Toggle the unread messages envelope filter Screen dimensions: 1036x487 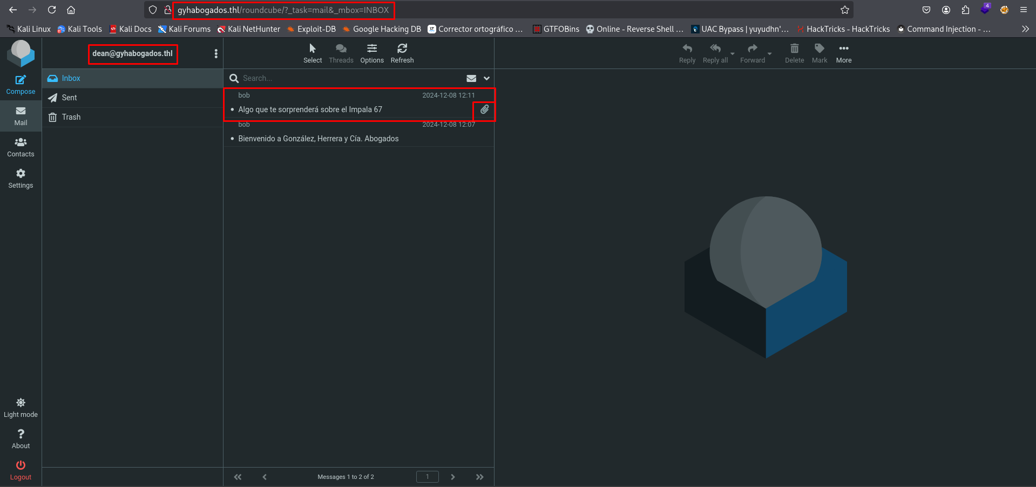click(x=471, y=78)
